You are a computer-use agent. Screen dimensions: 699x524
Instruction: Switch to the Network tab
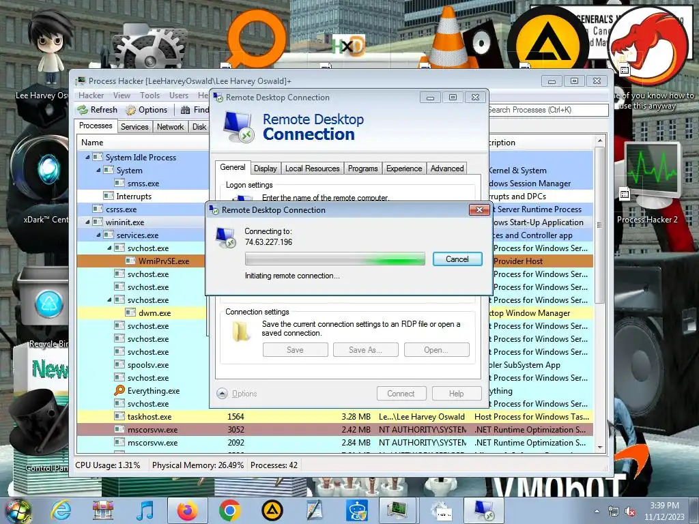pos(170,127)
